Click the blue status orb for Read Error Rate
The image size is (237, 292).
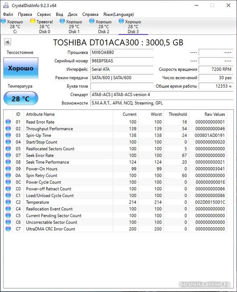8,122
